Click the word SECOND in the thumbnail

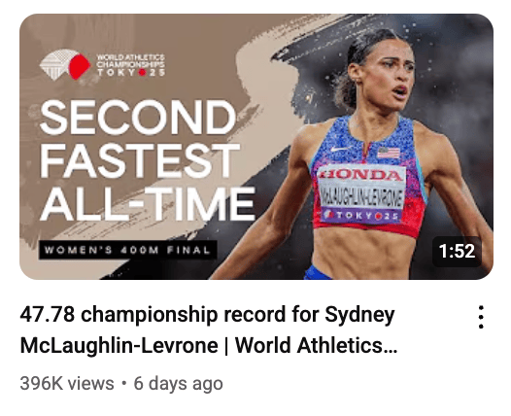(x=138, y=118)
